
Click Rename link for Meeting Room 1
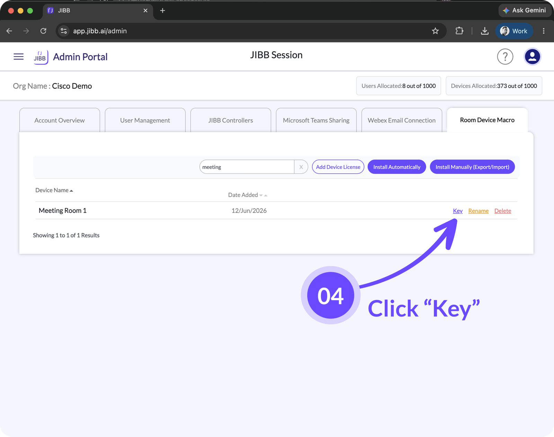478,211
